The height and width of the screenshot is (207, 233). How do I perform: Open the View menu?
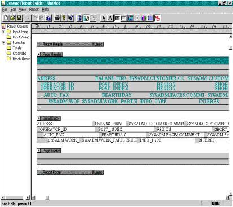pyautogui.click(x=23, y=10)
